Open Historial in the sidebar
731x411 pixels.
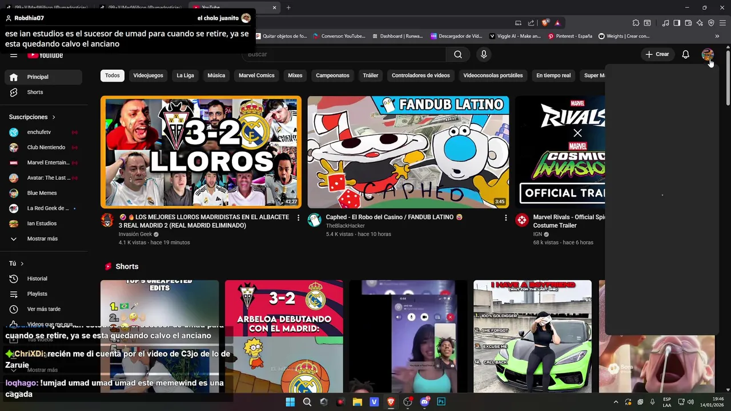coord(43,279)
